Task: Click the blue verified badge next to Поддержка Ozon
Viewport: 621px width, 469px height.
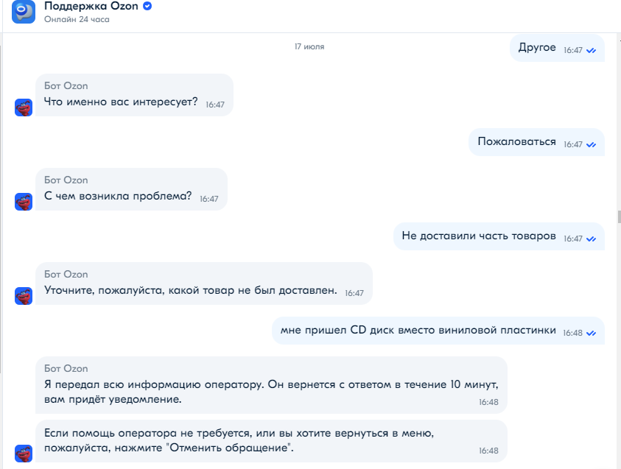Action: (x=147, y=7)
